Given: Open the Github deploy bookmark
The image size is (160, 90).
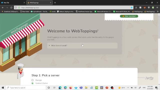Looking at the screenshot, I should 65,11.
